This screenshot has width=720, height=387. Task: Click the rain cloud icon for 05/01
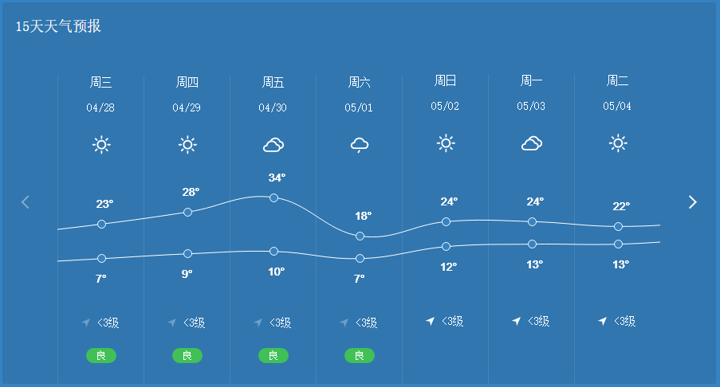[x=360, y=145]
